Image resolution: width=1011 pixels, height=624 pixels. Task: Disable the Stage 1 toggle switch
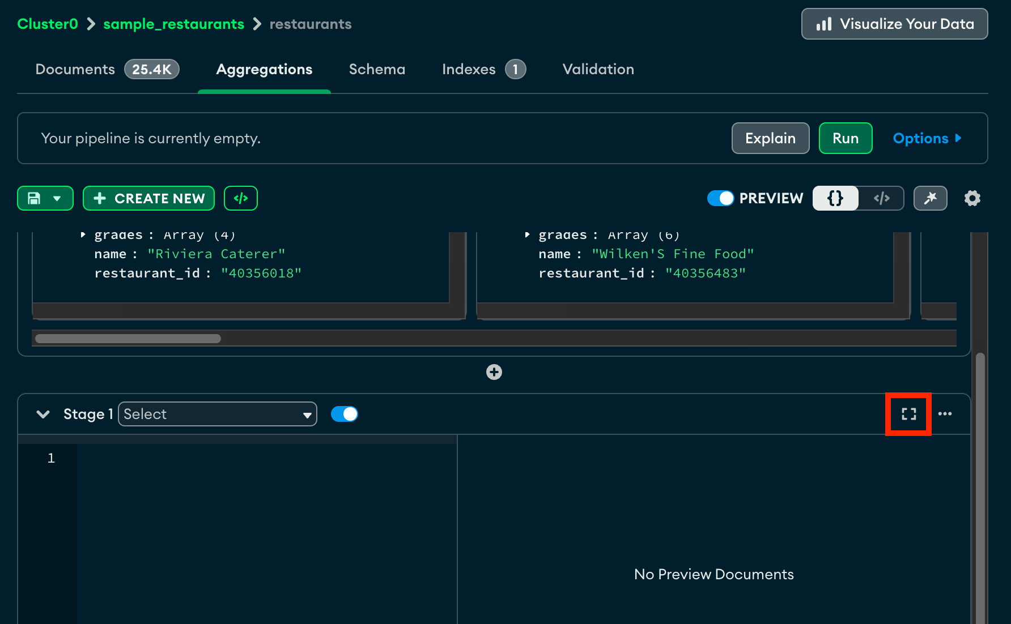[344, 414]
